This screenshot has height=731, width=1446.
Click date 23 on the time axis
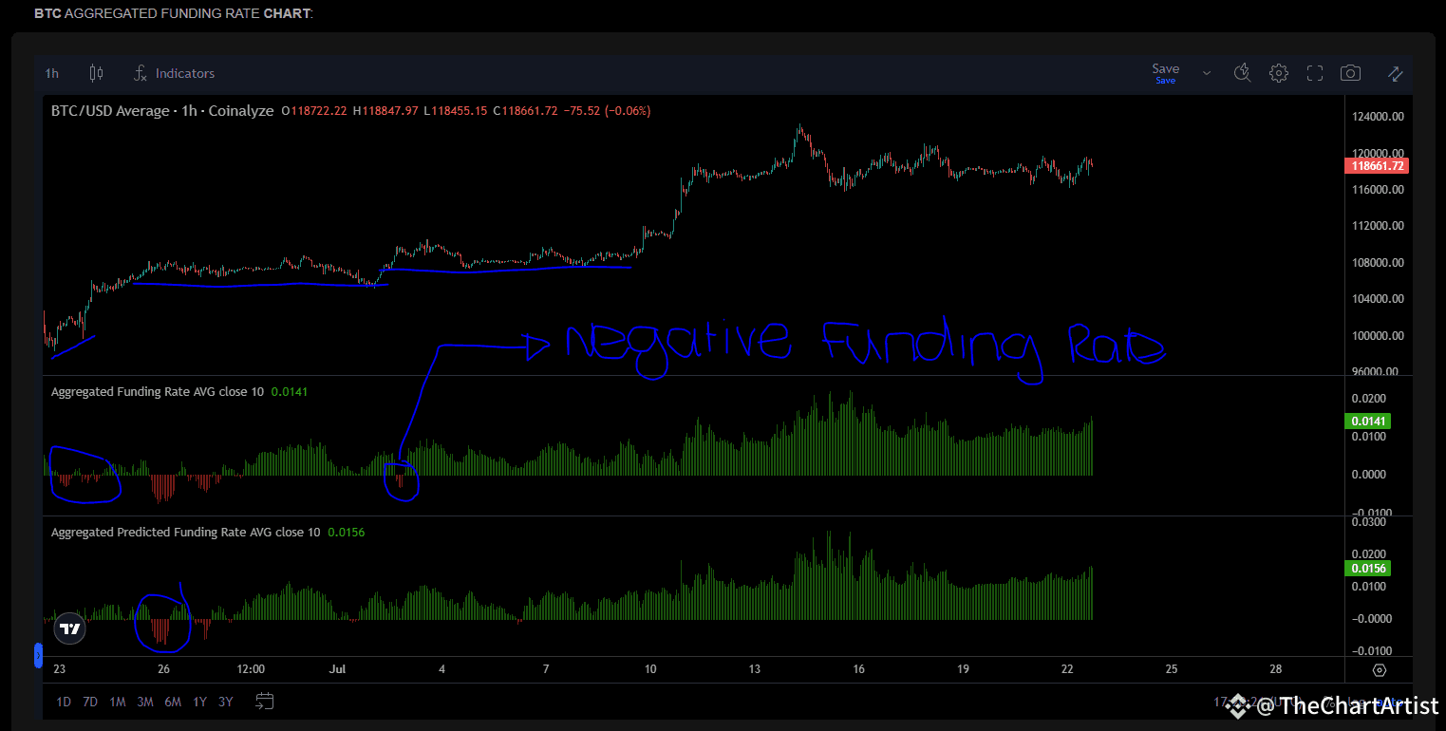[x=60, y=668]
